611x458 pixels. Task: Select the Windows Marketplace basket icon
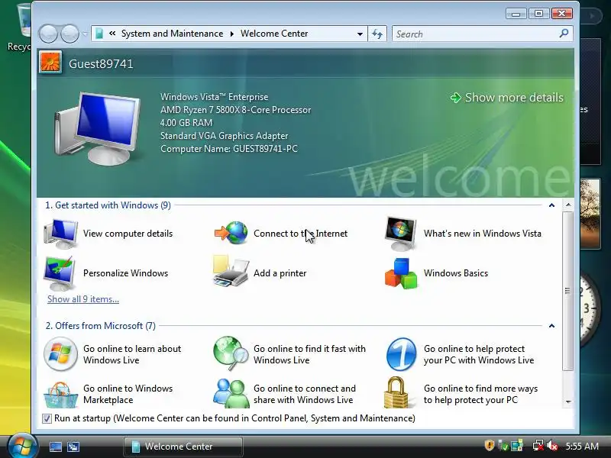(x=60, y=394)
